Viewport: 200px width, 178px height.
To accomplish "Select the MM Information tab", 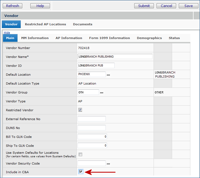I will tap(35, 38).
